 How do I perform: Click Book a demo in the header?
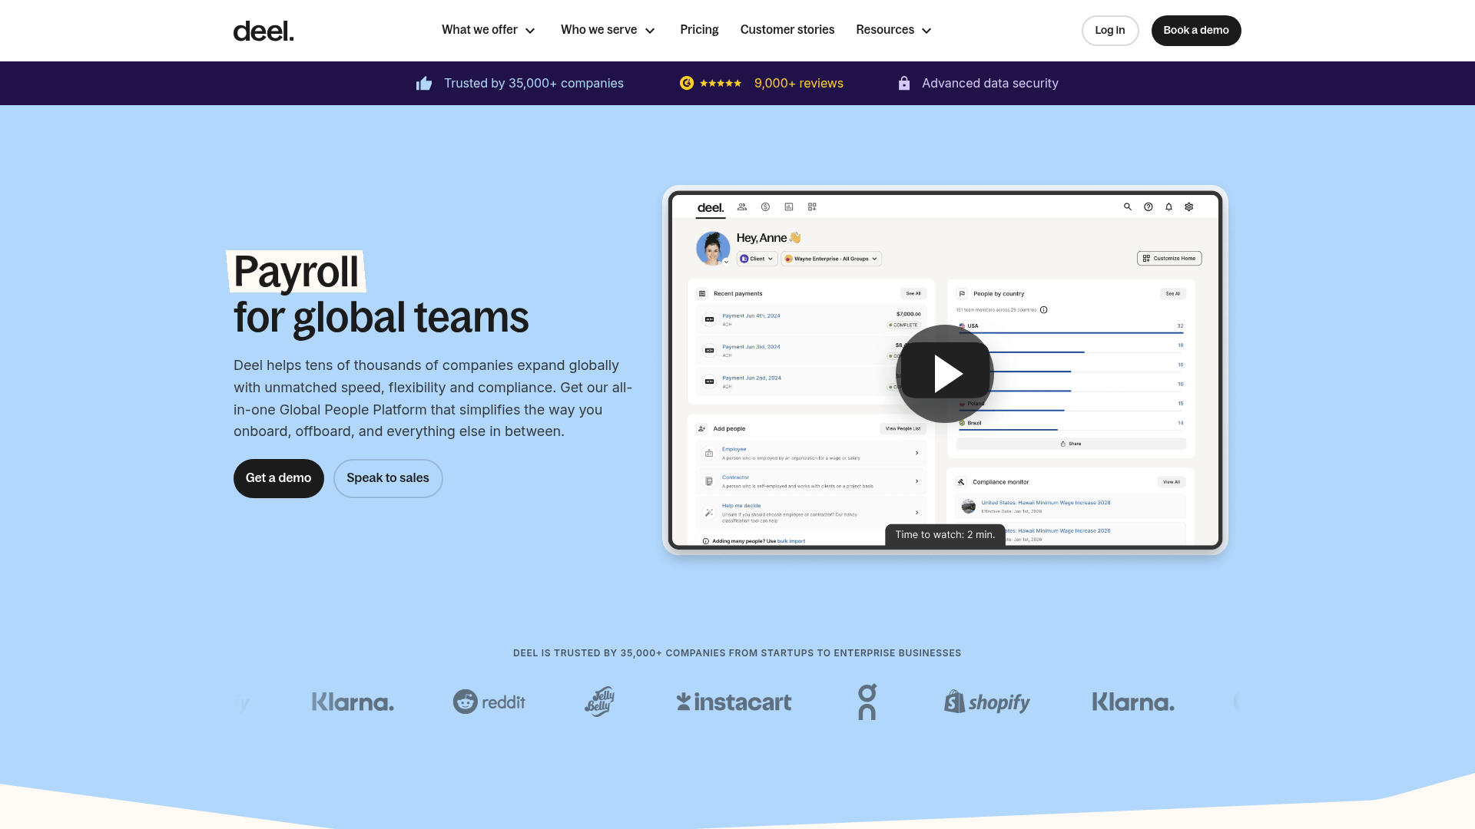[x=1196, y=31]
